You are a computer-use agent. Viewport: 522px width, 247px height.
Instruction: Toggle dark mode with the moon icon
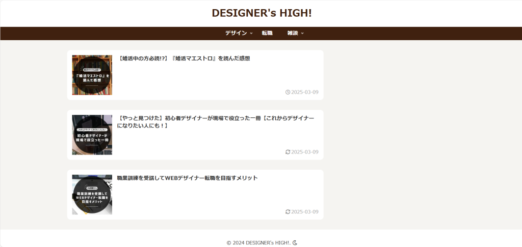(295, 243)
